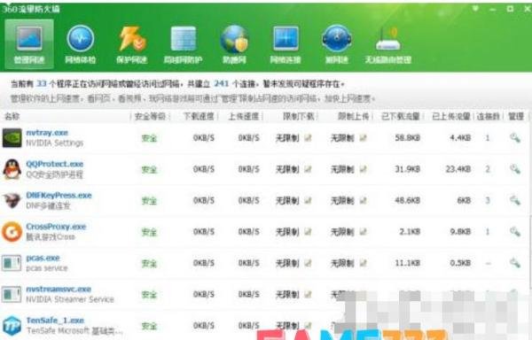Click the QQProtect.exe penguin icon

coord(12,169)
